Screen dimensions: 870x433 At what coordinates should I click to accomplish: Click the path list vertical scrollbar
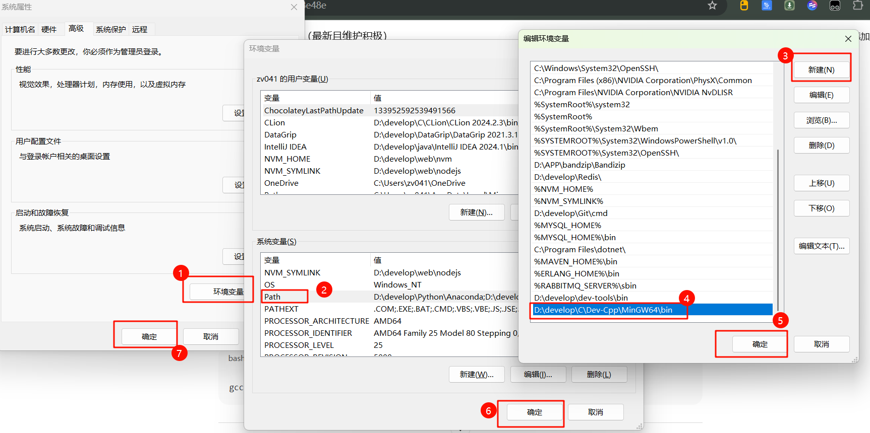pyautogui.click(x=778, y=230)
